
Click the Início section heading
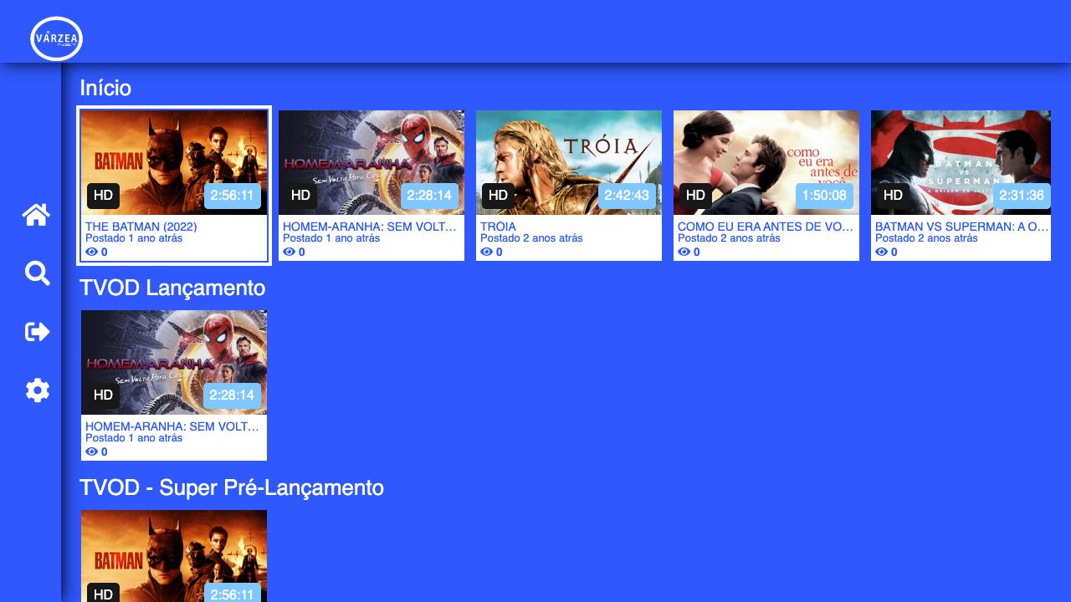[x=105, y=88]
